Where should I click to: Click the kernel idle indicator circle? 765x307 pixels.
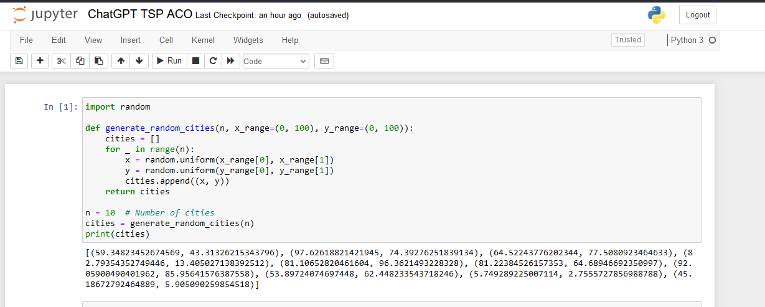[x=712, y=40]
